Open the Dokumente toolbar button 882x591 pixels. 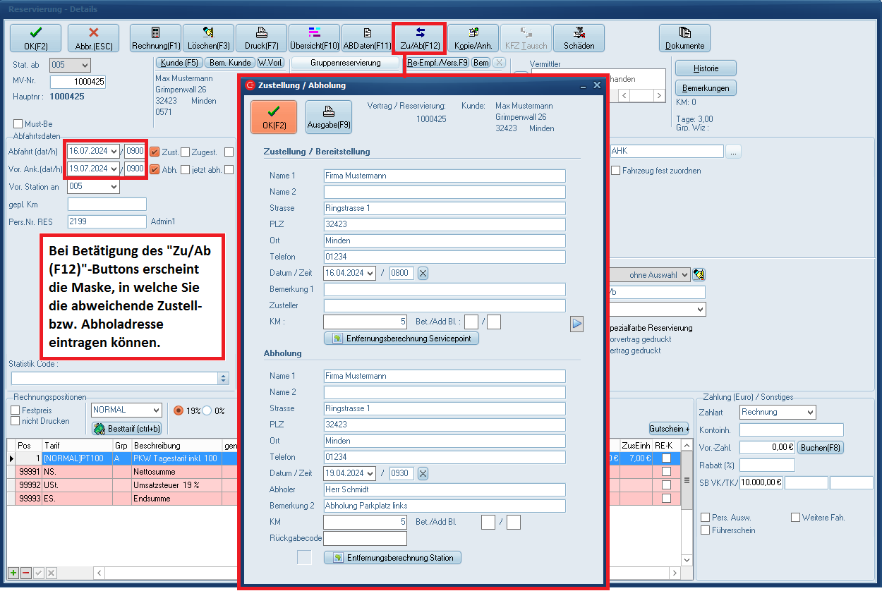tap(684, 38)
